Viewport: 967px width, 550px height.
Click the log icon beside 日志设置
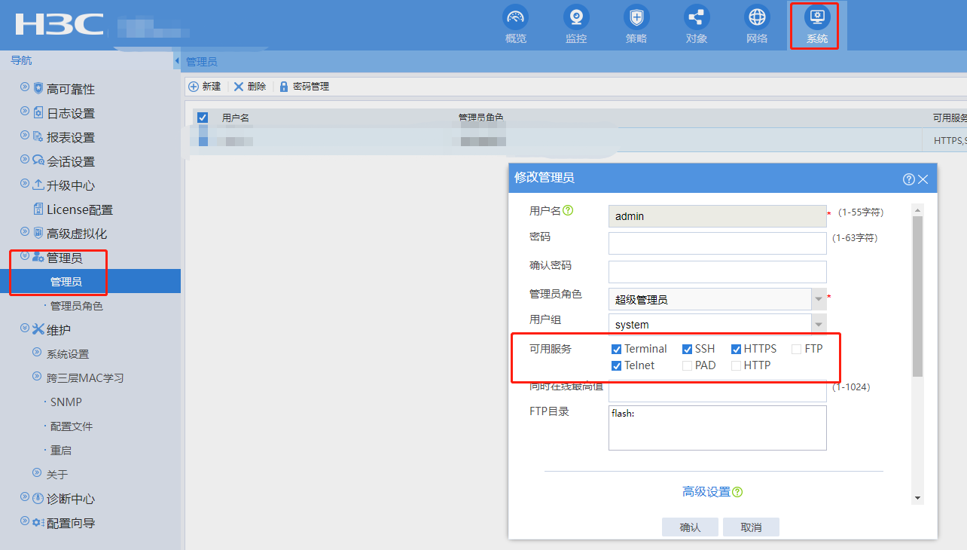[x=38, y=112]
